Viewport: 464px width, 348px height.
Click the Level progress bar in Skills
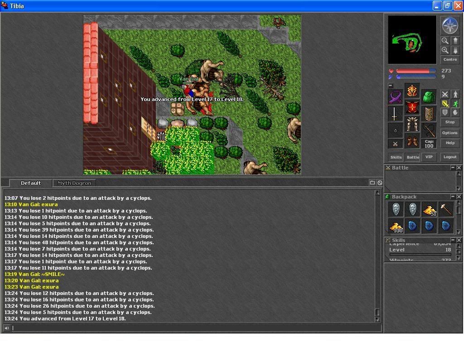420,254
